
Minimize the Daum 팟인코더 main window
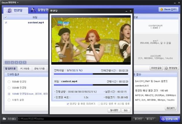pyautogui.click(x=175, y=3)
